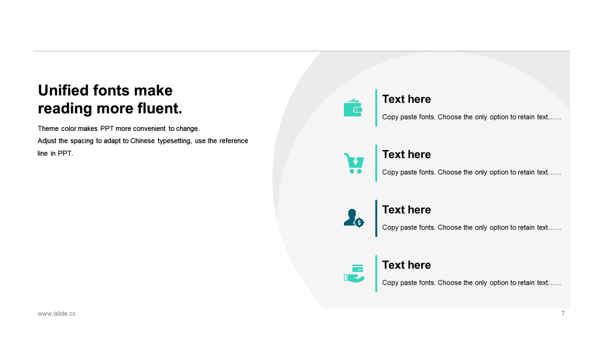Select the heading 'Unified fonts make reading more fluent.'
Viewport: 603px width, 339px height.
[110, 99]
